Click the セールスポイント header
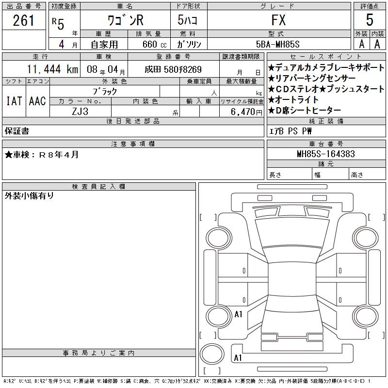This screenshot has height=388, width=388. click(326, 56)
